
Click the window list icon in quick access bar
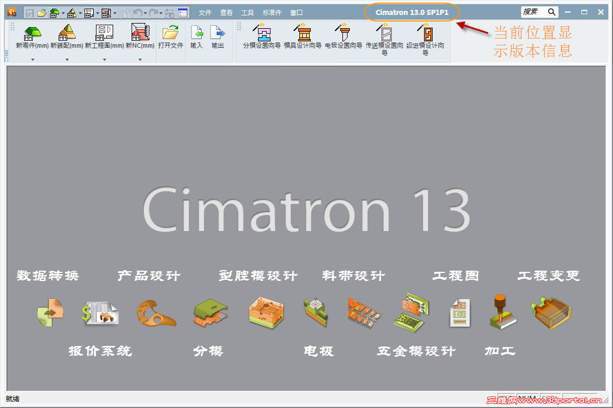[183, 13]
